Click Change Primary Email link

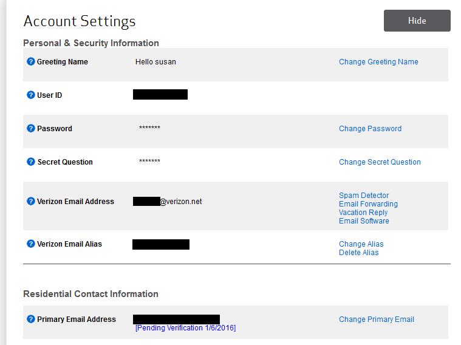(377, 319)
